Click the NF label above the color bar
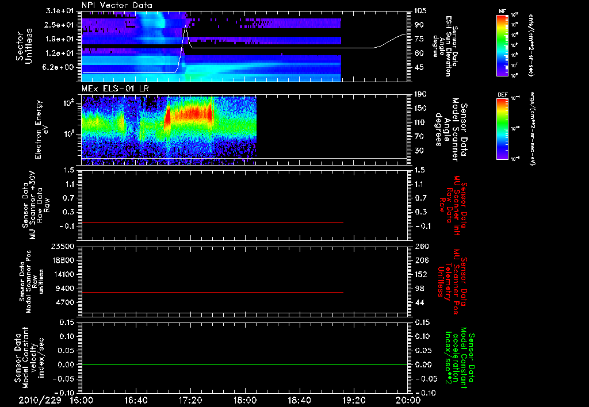Image resolution: width=589 pixels, height=407 pixels. pyautogui.click(x=502, y=11)
